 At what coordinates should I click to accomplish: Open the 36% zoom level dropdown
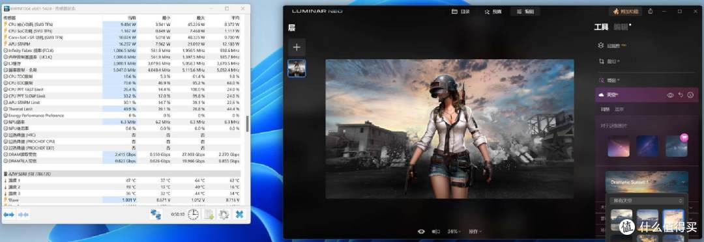tap(454, 232)
